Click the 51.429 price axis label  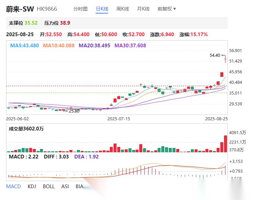click(236, 61)
